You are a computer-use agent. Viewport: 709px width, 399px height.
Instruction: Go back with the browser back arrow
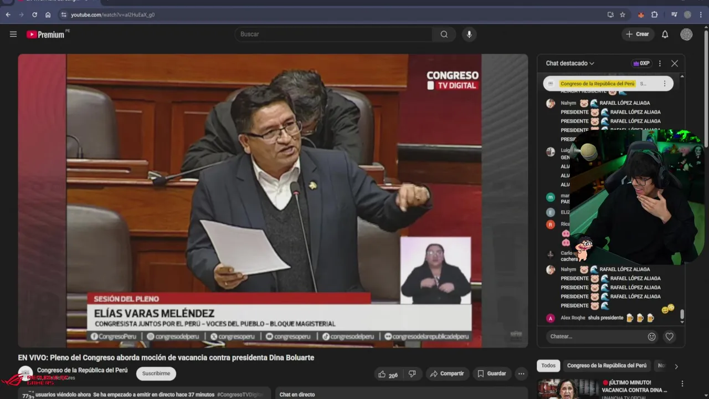(x=8, y=15)
